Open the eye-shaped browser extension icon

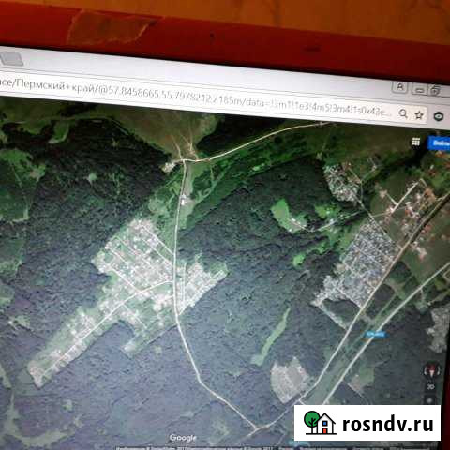[439, 116]
